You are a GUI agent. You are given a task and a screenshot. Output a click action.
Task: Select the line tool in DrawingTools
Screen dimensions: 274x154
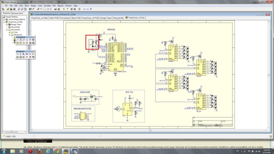pos(17,40)
